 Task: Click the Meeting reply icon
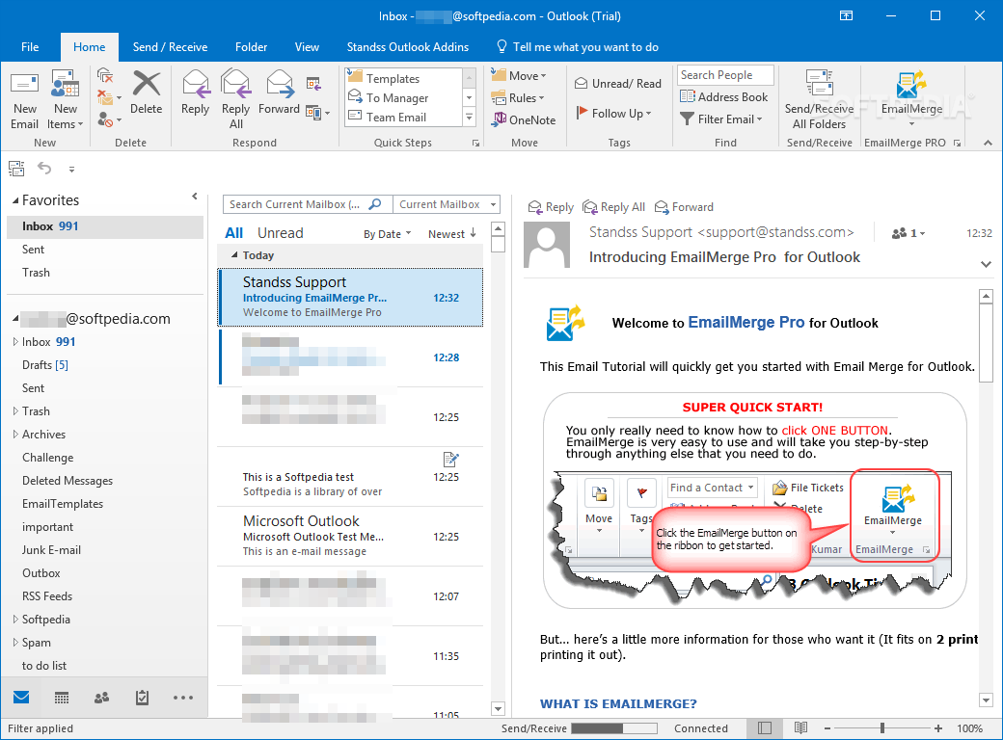(x=312, y=83)
